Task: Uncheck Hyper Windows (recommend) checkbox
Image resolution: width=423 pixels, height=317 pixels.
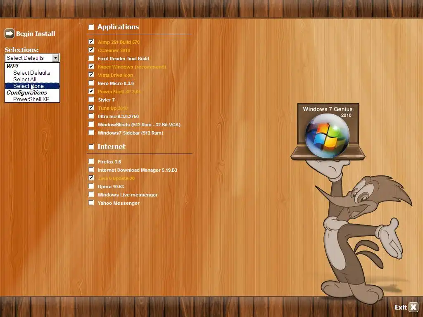Action: tap(91, 66)
